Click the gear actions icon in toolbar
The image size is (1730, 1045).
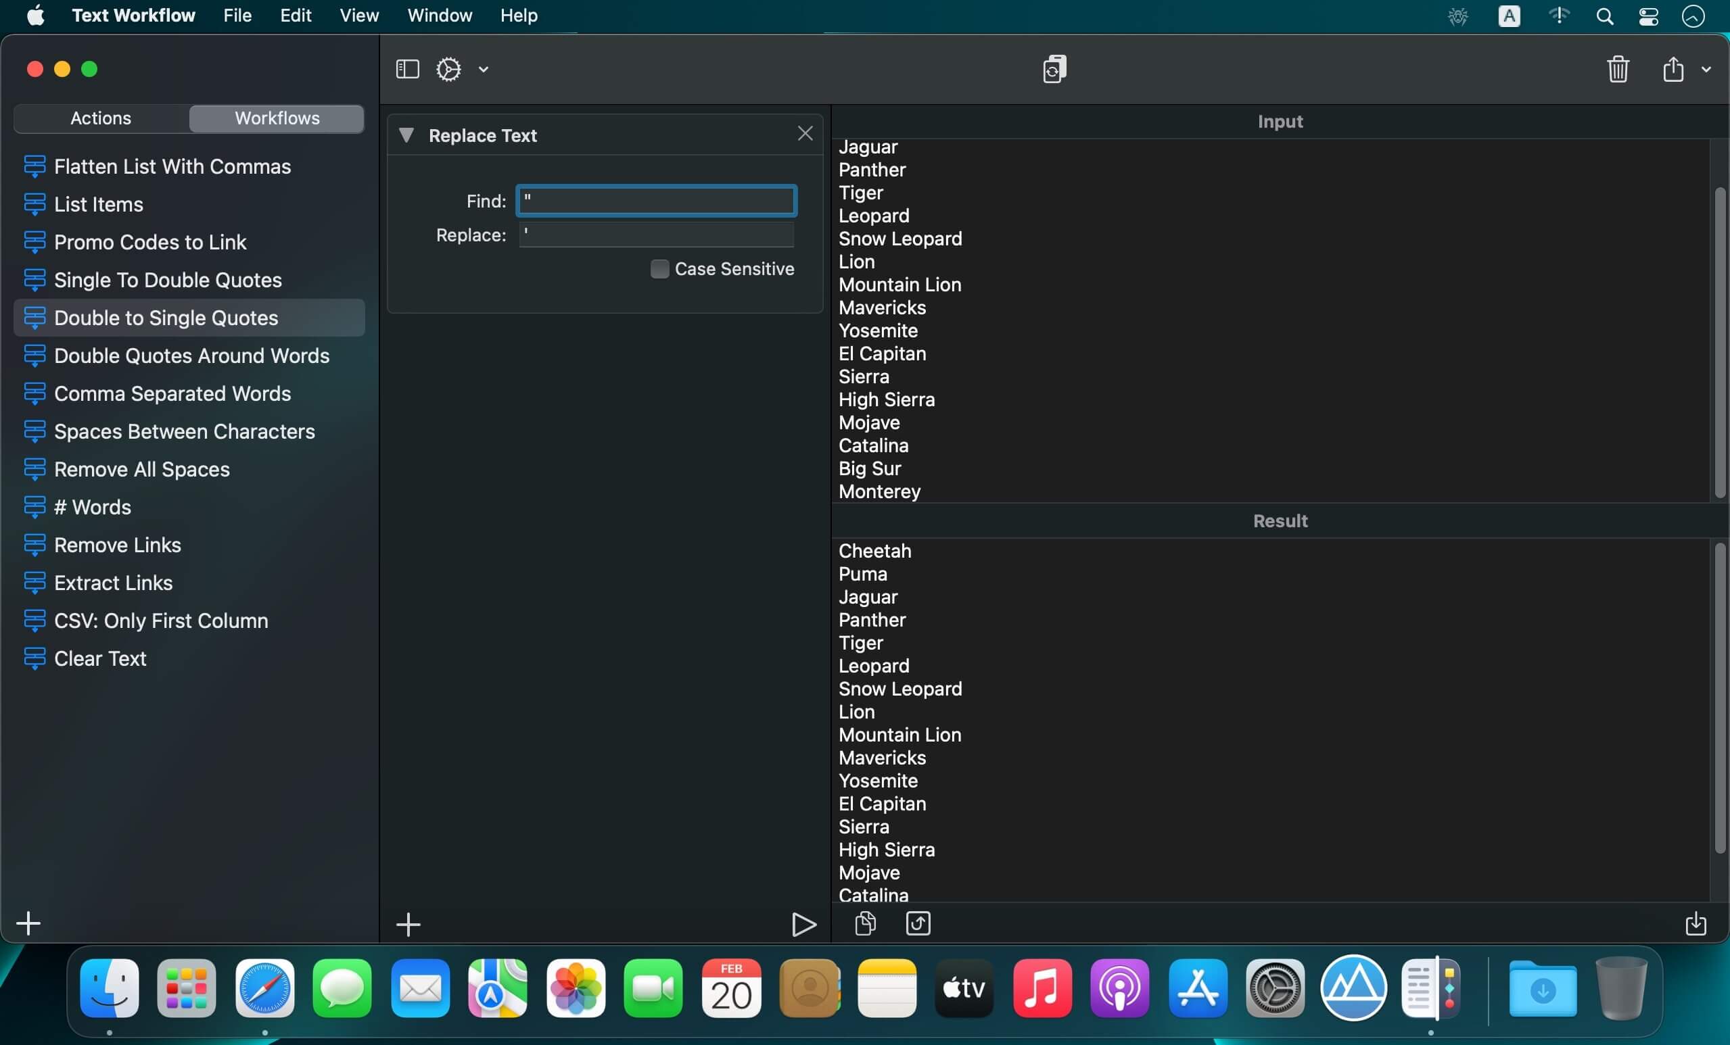[x=448, y=69]
